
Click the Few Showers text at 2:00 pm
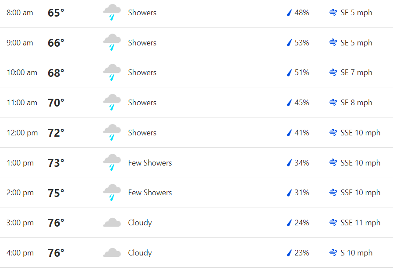[x=150, y=193]
